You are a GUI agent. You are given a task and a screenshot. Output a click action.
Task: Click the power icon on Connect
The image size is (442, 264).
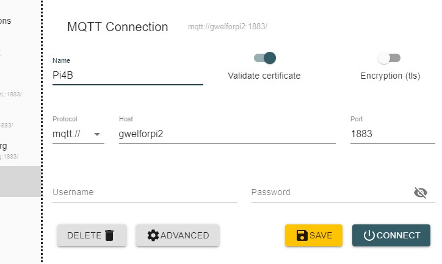[x=369, y=235]
